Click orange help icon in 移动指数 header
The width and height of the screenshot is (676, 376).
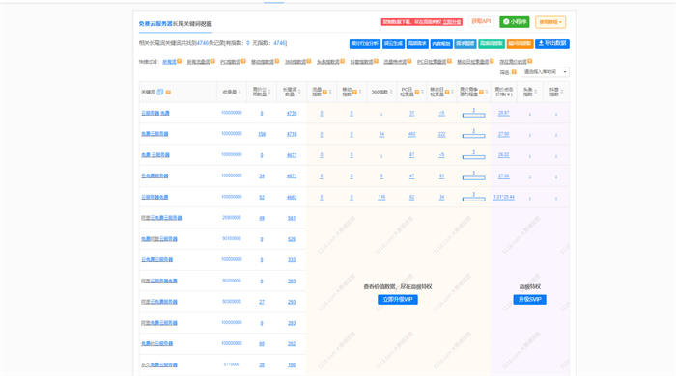[354, 92]
